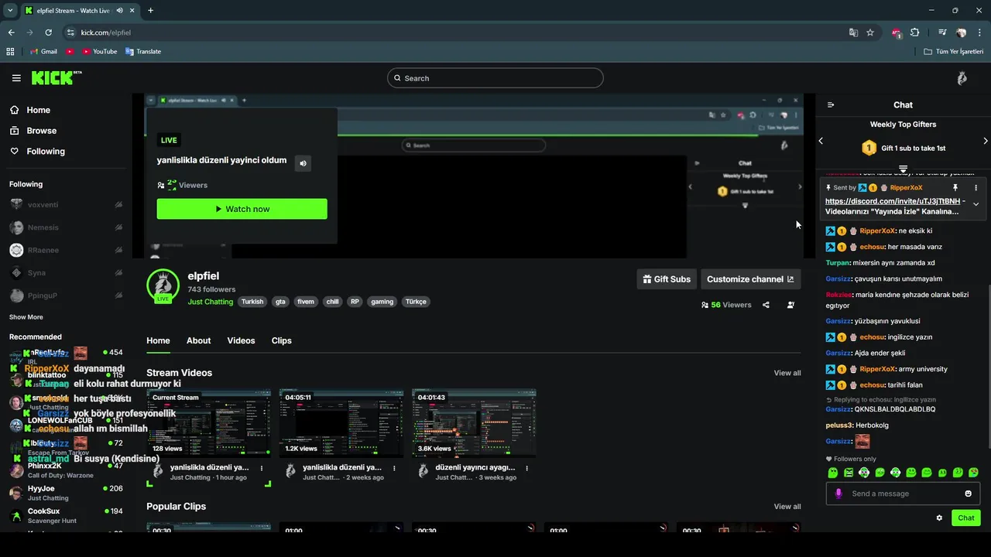The height and width of the screenshot is (557, 991).
Task: Open the Home tab on channel page
Action: pyautogui.click(x=158, y=340)
